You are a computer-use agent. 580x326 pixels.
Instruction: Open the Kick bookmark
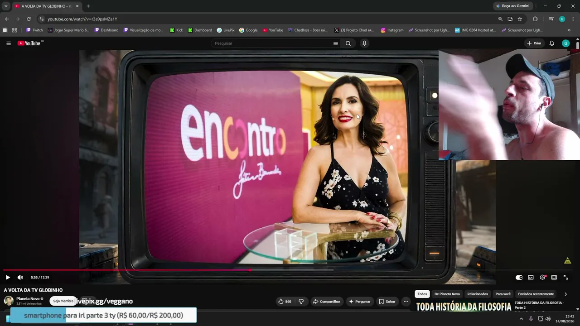click(177, 30)
